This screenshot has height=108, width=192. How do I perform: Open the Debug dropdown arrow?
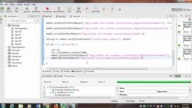point(83,10)
